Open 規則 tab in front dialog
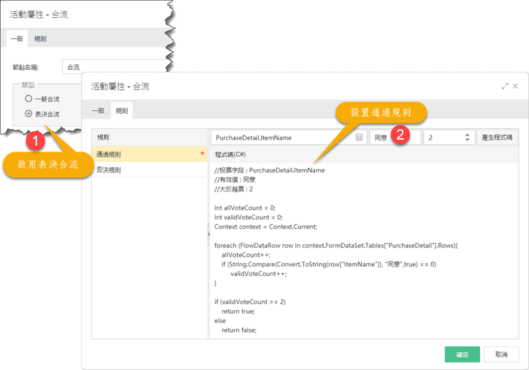The height and width of the screenshot is (370, 529). pos(121,111)
